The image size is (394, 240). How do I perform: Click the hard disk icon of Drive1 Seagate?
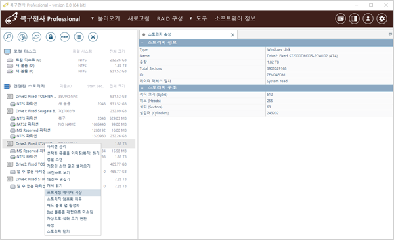point(10,111)
